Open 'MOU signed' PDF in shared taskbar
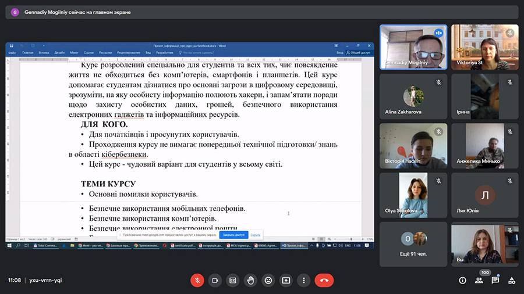This screenshot has width=524, height=294. pyautogui.click(x=238, y=245)
